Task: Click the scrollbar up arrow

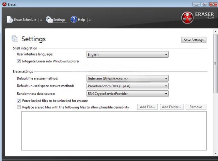Action: point(216,32)
